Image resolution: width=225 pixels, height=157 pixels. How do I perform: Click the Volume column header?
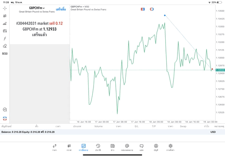point(98,126)
